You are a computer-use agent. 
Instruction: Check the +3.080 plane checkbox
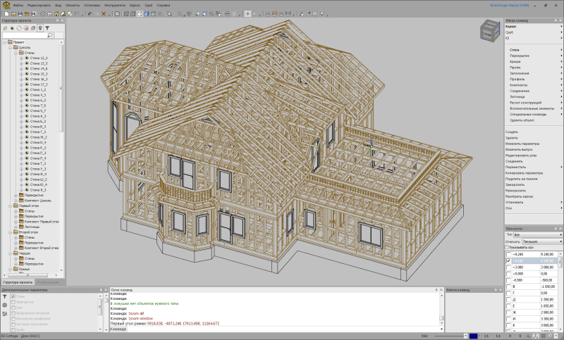pos(508,267)
